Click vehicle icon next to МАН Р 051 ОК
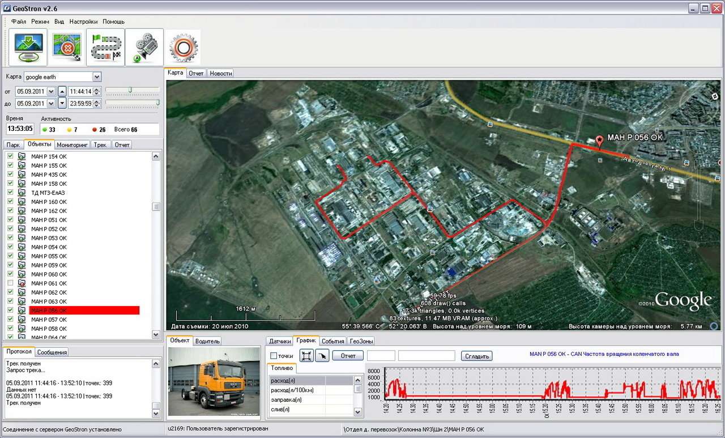Screen dimensions: 725x438 coord(22,220)
